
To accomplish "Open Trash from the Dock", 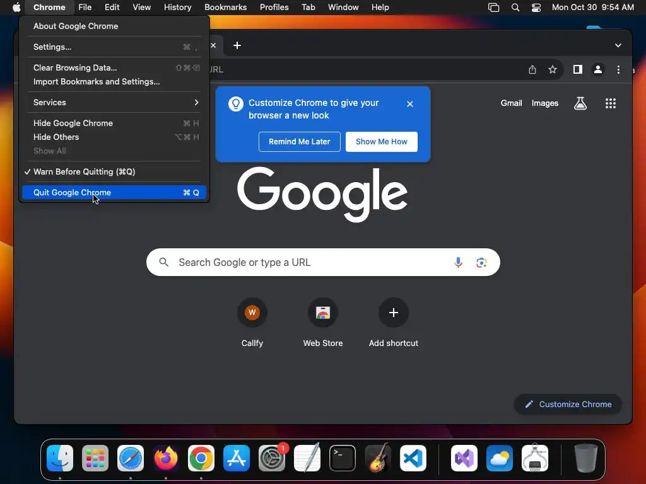I will pos(586,458).
